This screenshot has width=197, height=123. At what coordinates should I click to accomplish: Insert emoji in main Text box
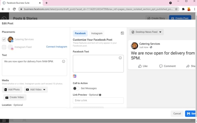point(64,61)
